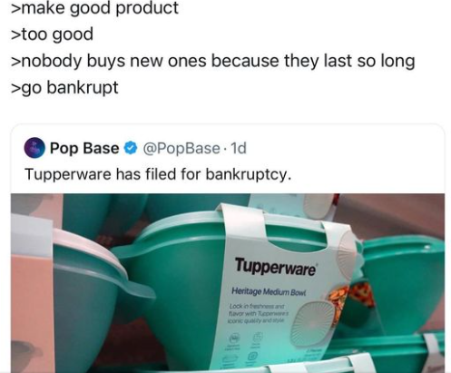Click the blue verified badge

pos(131,148)
